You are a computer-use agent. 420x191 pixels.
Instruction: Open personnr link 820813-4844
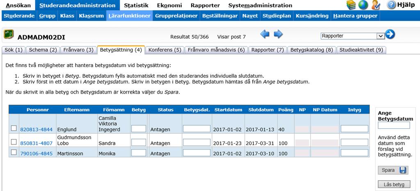pyautogui.click(x=37, y=130)
